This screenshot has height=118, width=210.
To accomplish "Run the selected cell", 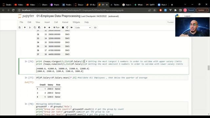I will click(56, 28).
